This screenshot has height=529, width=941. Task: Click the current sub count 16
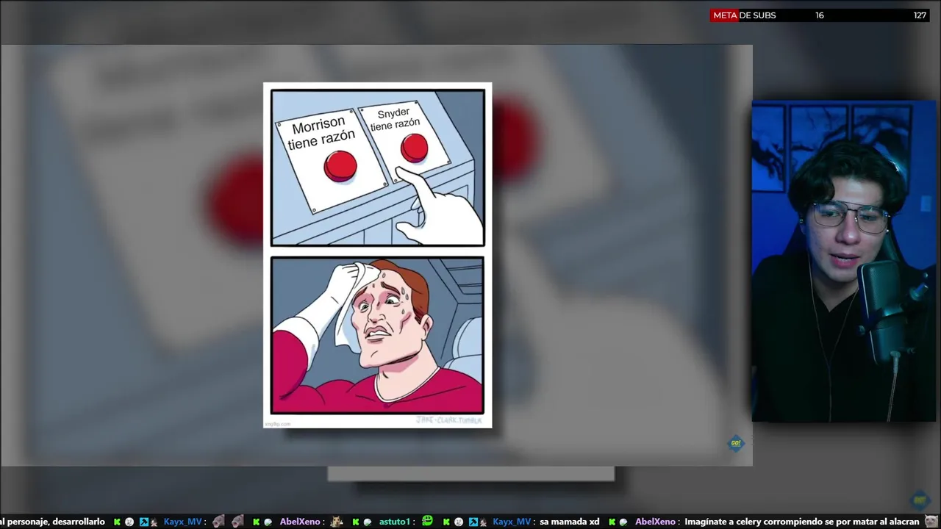click(820, 15)
